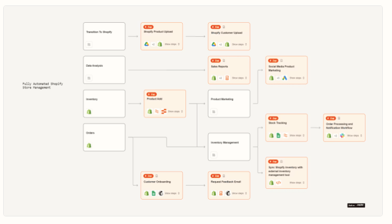Click the Order Processing and Notification Workflow title

click(339, 126)
